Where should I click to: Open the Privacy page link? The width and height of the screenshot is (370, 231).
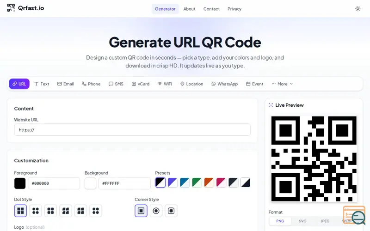pyautogui.click(x=234, y=9)
